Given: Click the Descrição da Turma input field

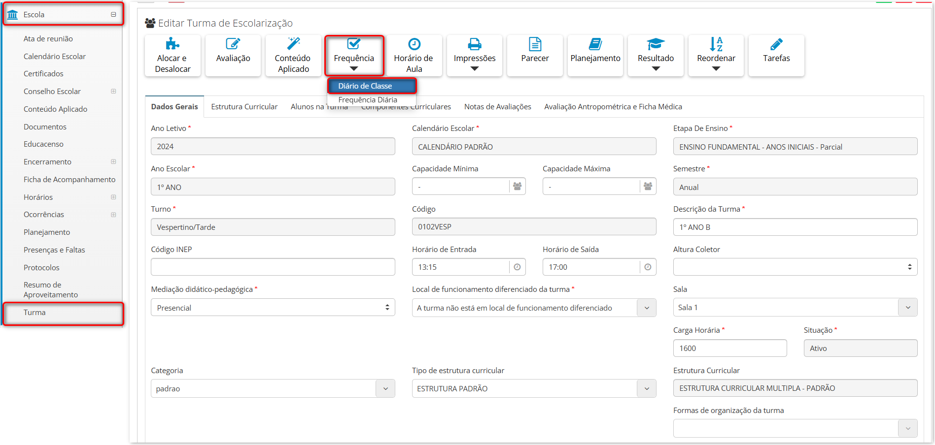Looking at the screenshot, I should (x=795, y=227).
